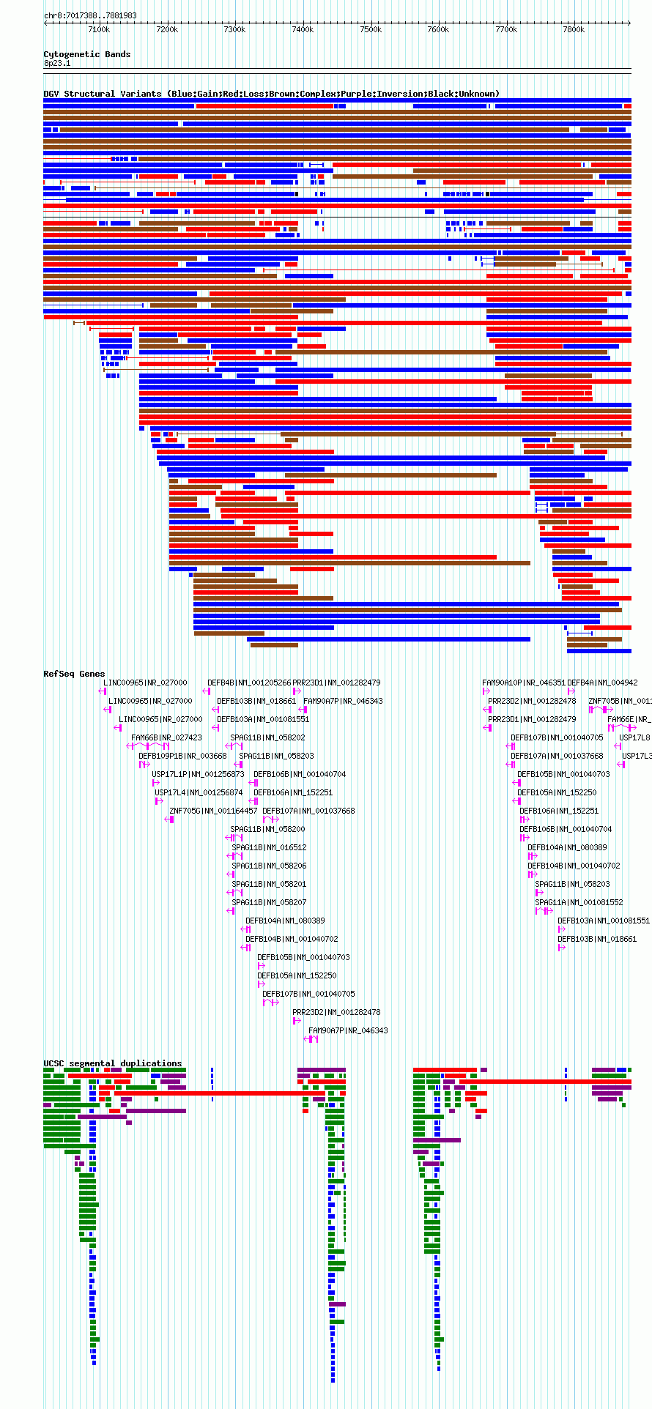Open transcript SPAG11B|NM_058206
The image size is (652, 1409).
pos(269,866)
